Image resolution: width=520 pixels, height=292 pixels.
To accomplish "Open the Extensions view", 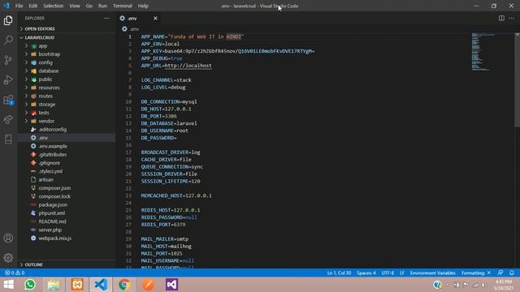I will pos(8,100).
